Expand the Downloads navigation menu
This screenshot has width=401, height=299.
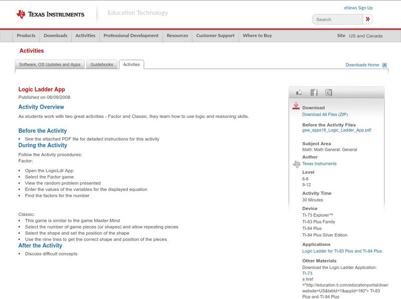point(55,36)
